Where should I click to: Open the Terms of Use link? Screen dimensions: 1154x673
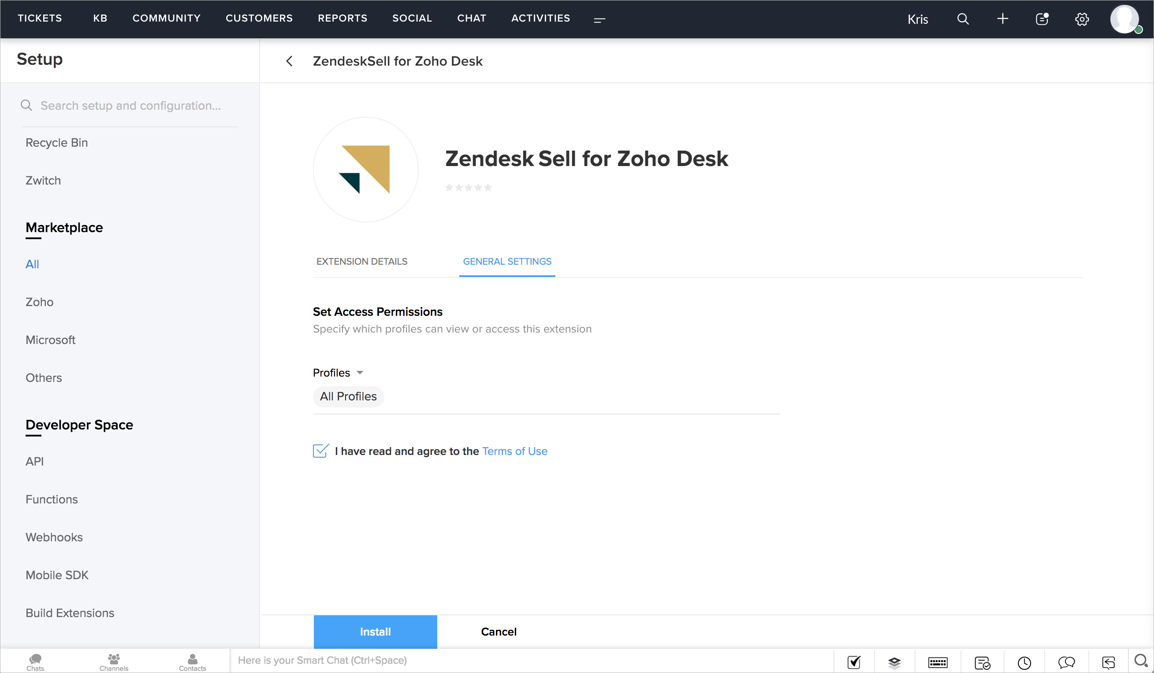coord(515,451)
